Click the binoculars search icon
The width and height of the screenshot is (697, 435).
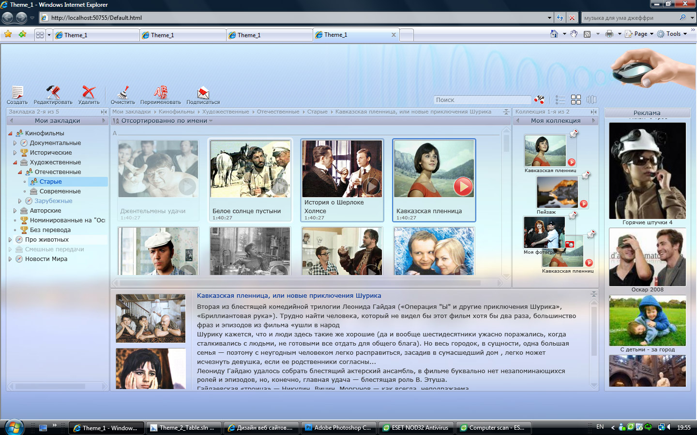point(539,100)
